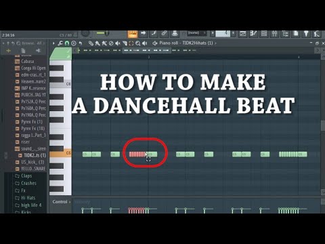Viewport: 325px width, 244px height.
Task: Select the Delete tool in piano roll
Action: point(111,43)
